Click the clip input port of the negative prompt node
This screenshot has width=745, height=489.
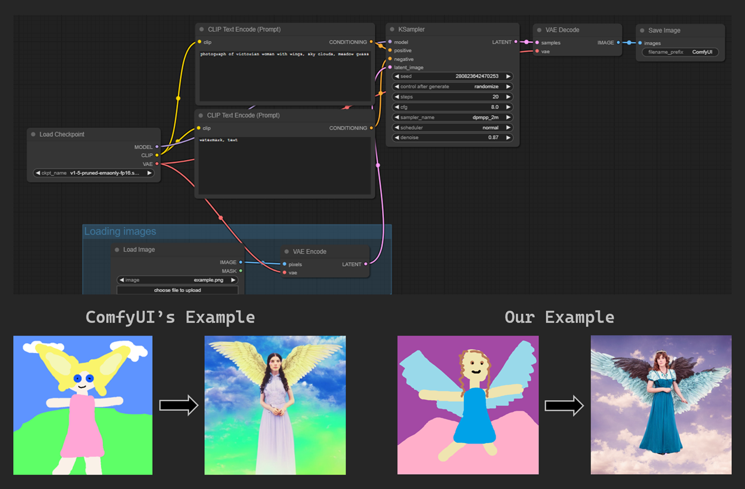point(199,128)
